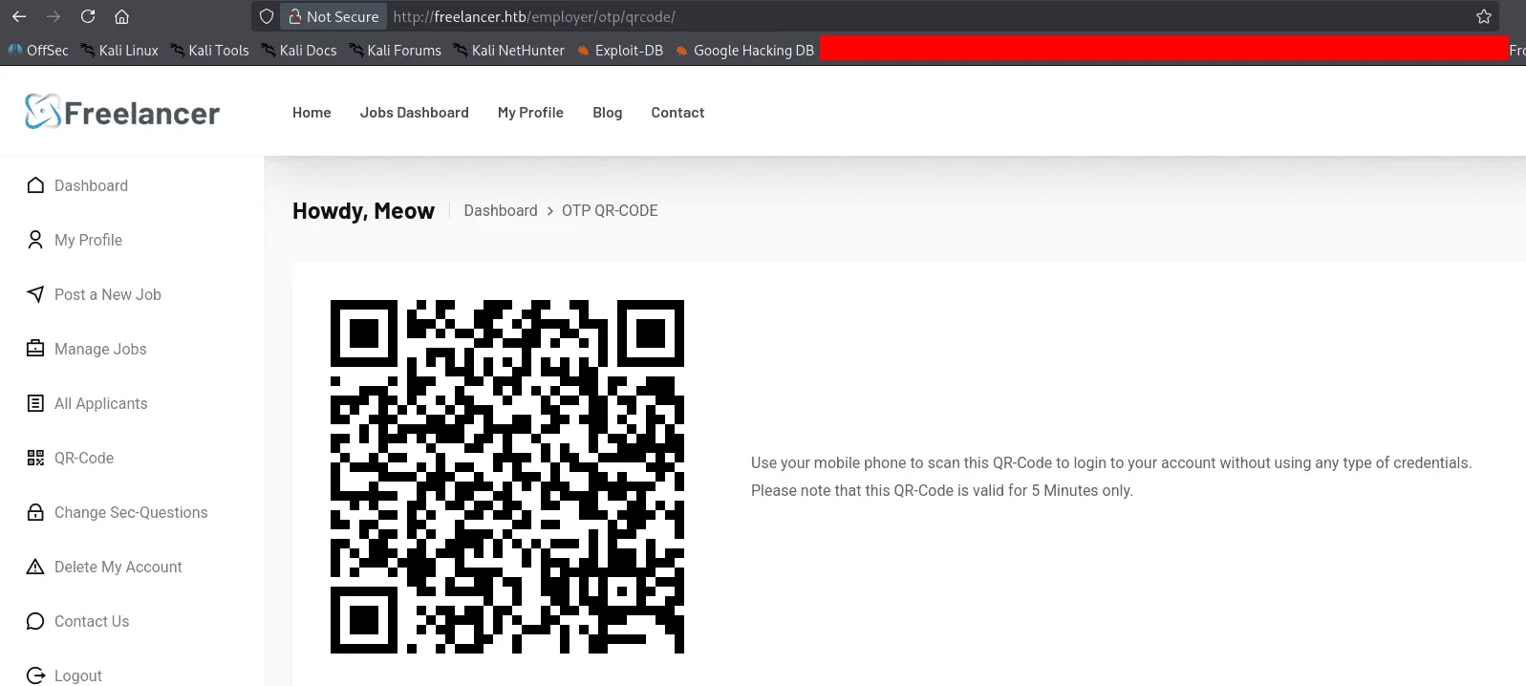
Task: Click the All Applicants list icon
Action: tap(35, 403)
